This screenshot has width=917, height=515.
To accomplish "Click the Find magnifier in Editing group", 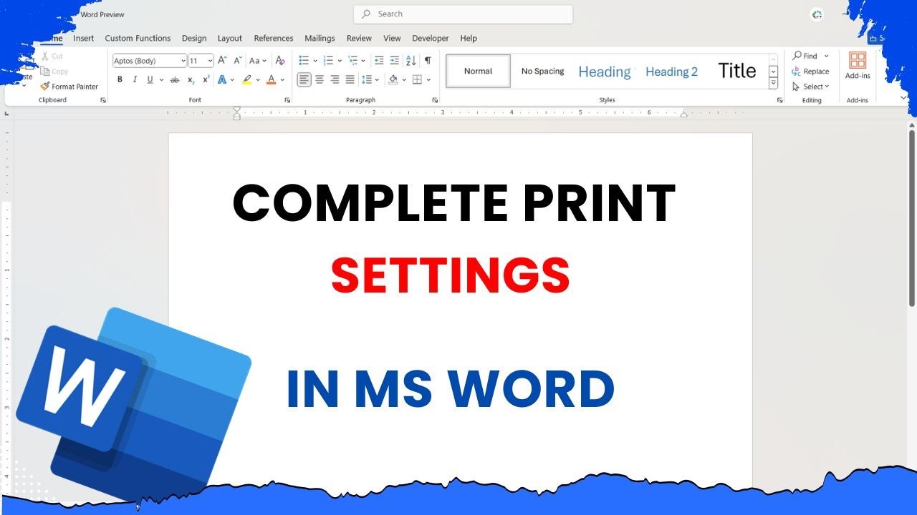I will [x=797, y=56].
